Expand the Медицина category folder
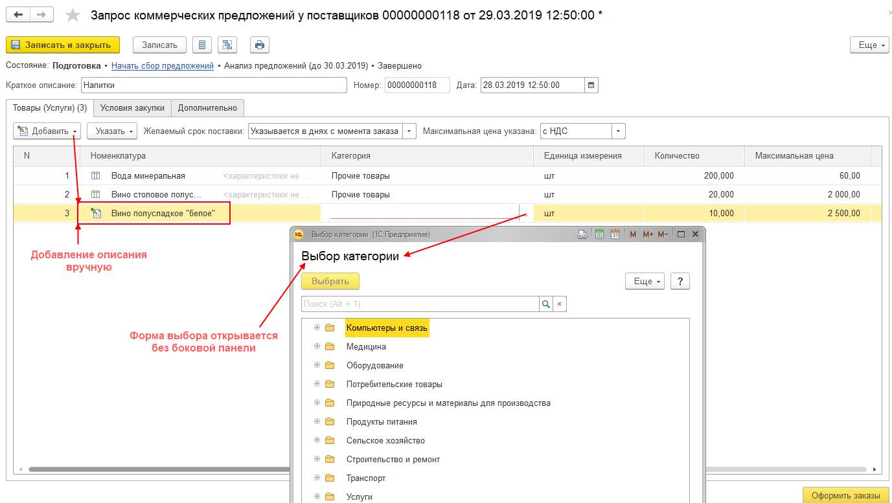Screen dimensions: 892x503 pos(317,346)
